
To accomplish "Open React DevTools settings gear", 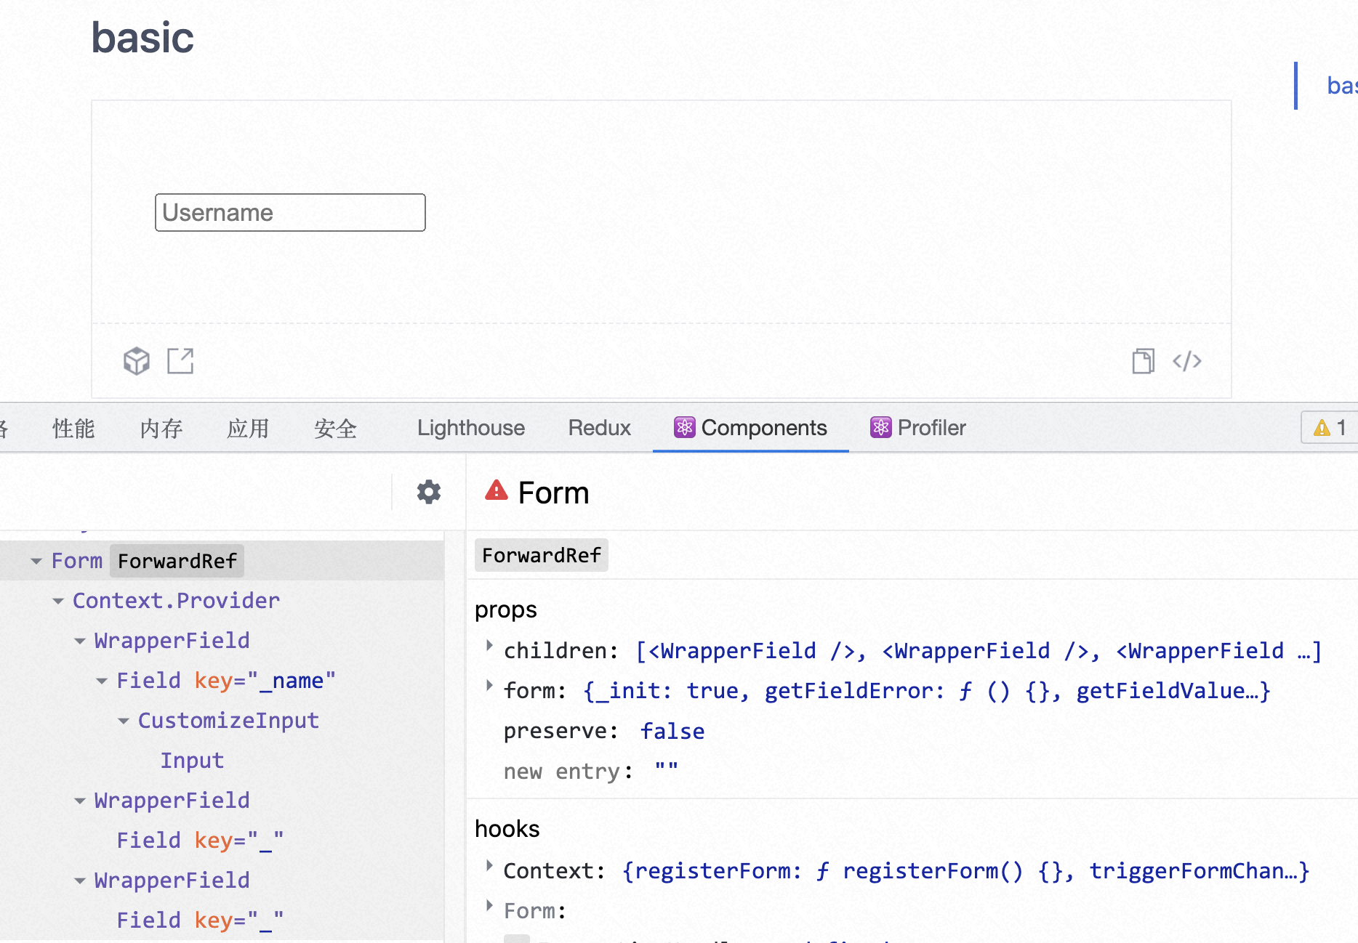I will [x=428, y=492].
